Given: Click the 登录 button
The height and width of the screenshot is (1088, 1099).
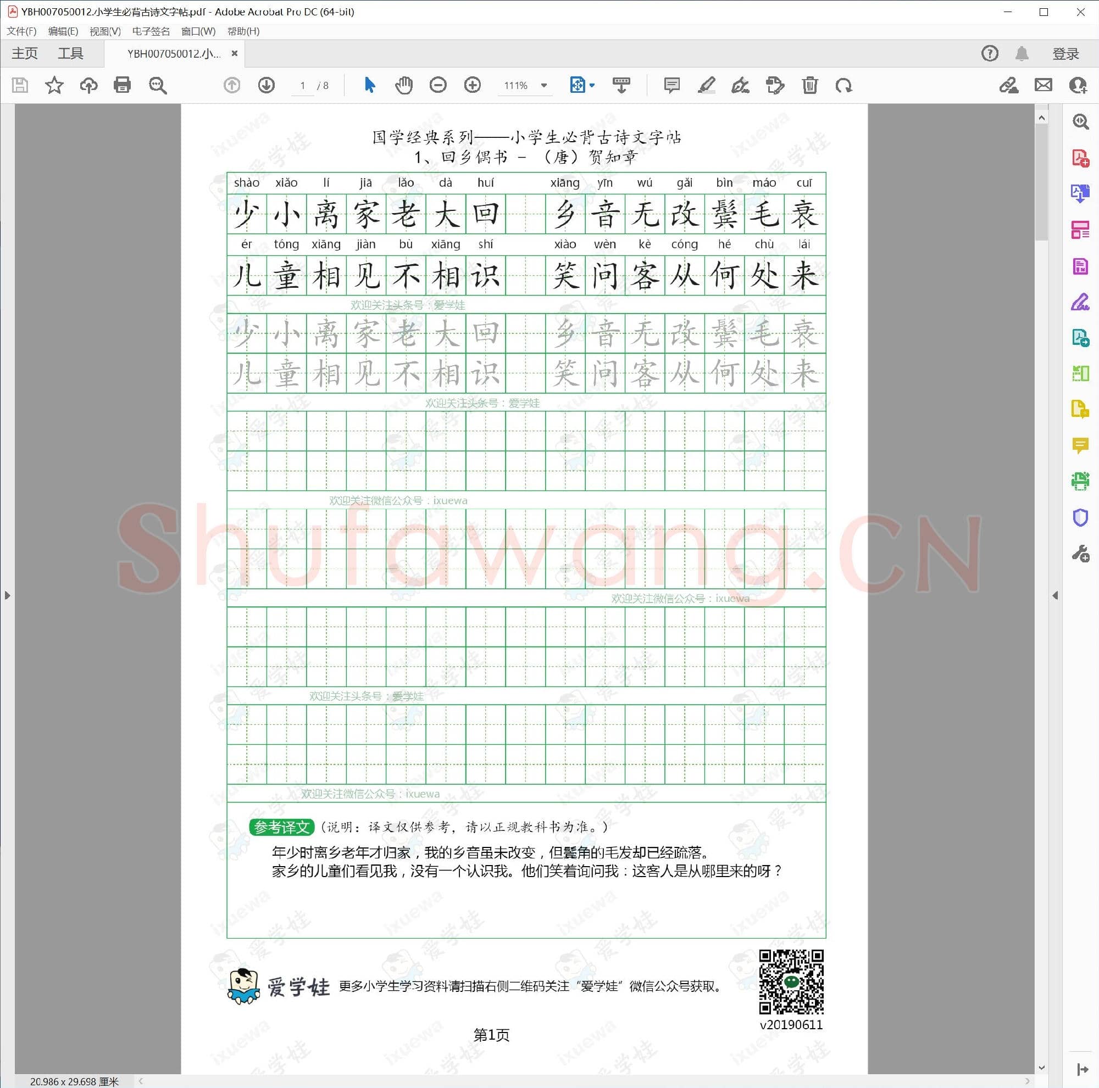Looking at the screenshot, I should (1065, 53).
